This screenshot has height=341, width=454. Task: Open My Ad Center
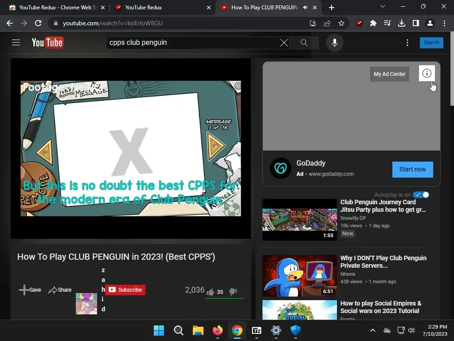click(x=389, y=74)
